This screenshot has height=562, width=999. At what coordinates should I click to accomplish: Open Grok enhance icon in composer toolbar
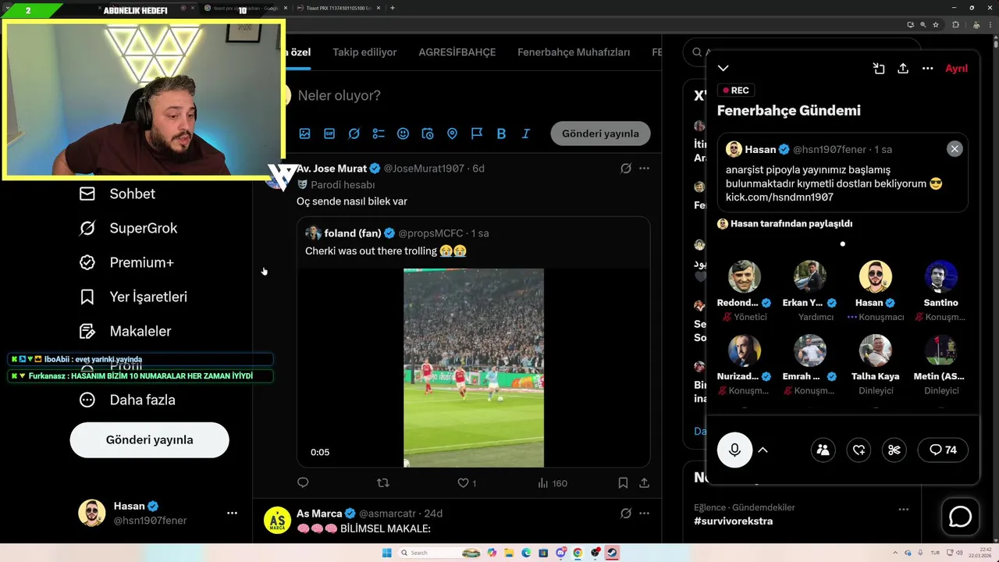tap(354, 133)
